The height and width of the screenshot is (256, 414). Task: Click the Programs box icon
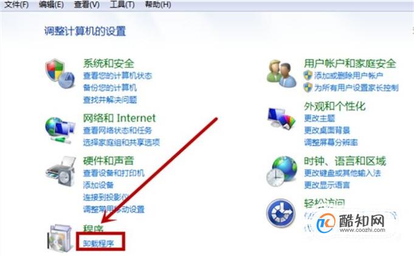tap(60, 238)
